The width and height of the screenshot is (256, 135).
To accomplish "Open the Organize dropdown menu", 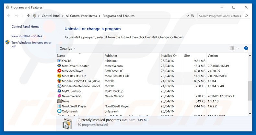I will [x=67, y=48].
